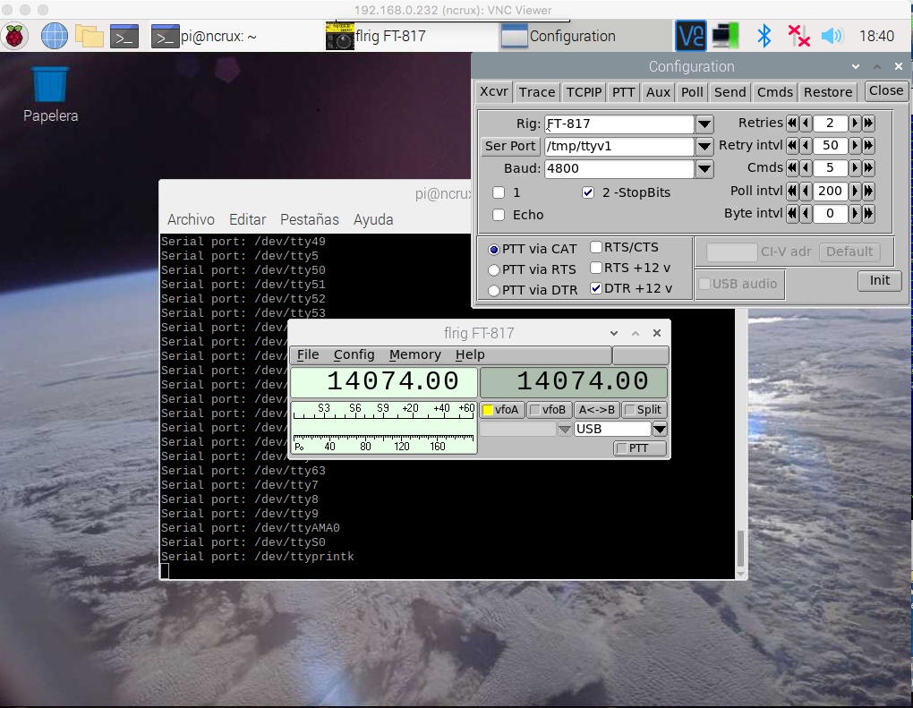
Task: Click the terminal window vertical scrollbar
Action: 741,548
